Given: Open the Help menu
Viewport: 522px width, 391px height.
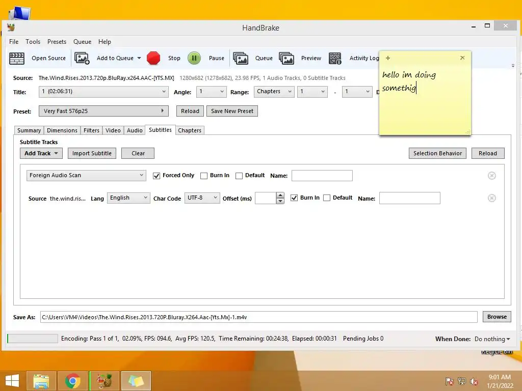Looking at the screenshot, I should [105, 42].
